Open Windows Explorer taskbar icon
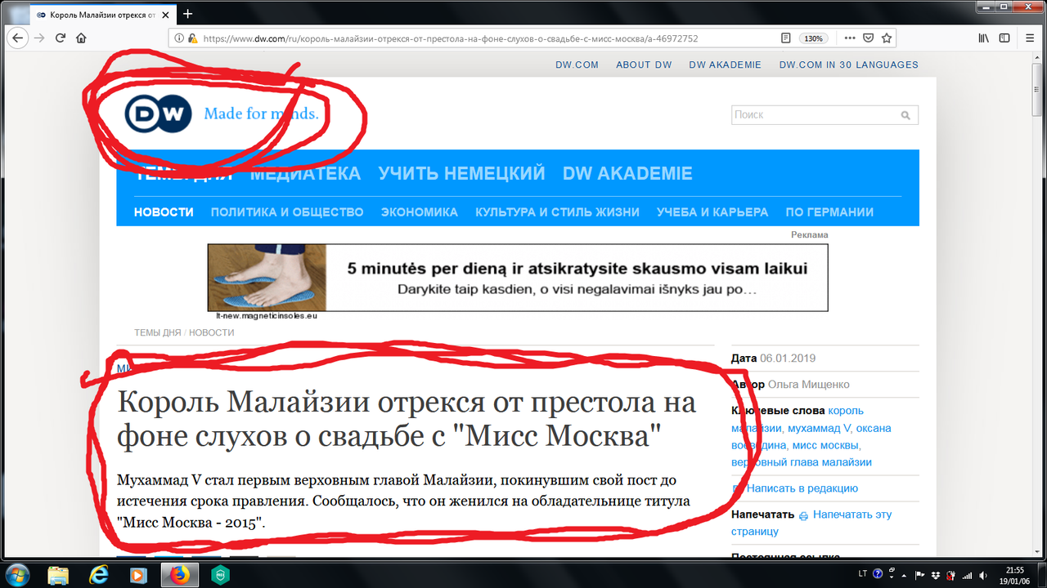The image size is (1047, 588). click(58, 574)
